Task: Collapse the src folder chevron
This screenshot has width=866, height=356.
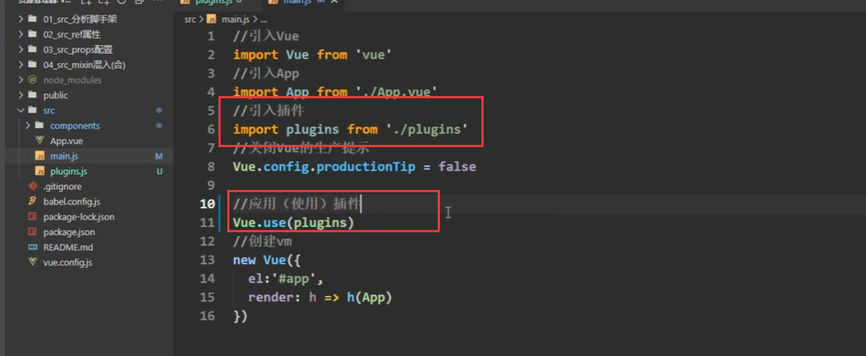Action: [20, 111]
